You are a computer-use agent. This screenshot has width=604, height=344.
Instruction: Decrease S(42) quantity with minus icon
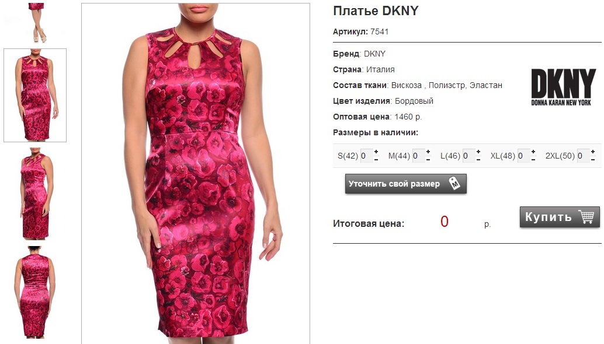[376, 160]
